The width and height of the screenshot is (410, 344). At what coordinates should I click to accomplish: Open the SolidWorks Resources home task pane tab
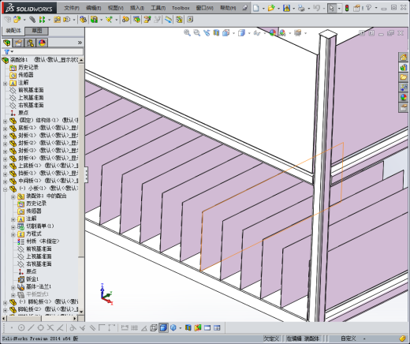(x=404, y=57)
